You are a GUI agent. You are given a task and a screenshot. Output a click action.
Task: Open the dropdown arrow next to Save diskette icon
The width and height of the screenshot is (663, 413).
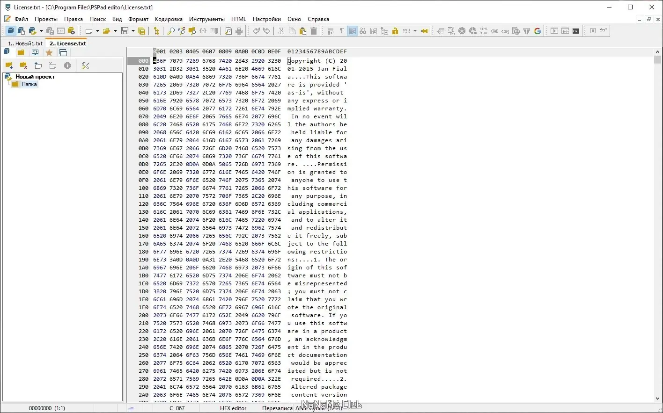[x=133, y=31]
